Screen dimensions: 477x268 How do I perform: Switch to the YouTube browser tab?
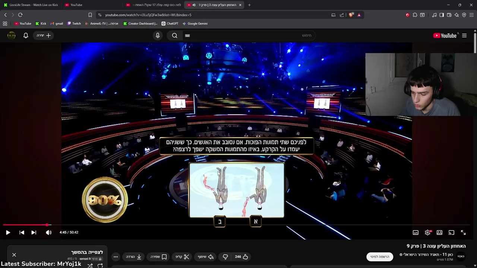click(x=92, y=5)
